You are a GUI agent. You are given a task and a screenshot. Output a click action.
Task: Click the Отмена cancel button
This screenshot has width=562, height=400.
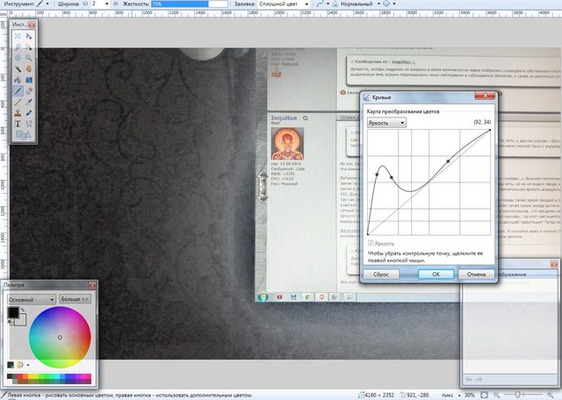[x=476, y=275]
